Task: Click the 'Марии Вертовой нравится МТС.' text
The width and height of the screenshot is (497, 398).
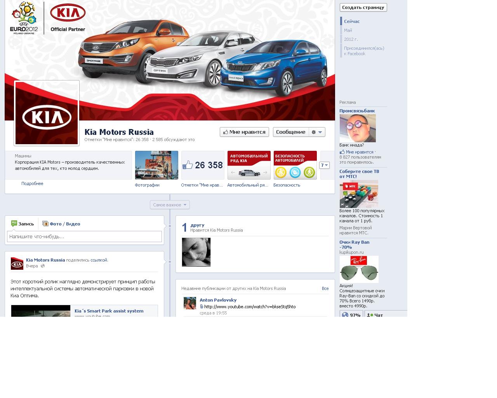Action: tap(356, 230)
